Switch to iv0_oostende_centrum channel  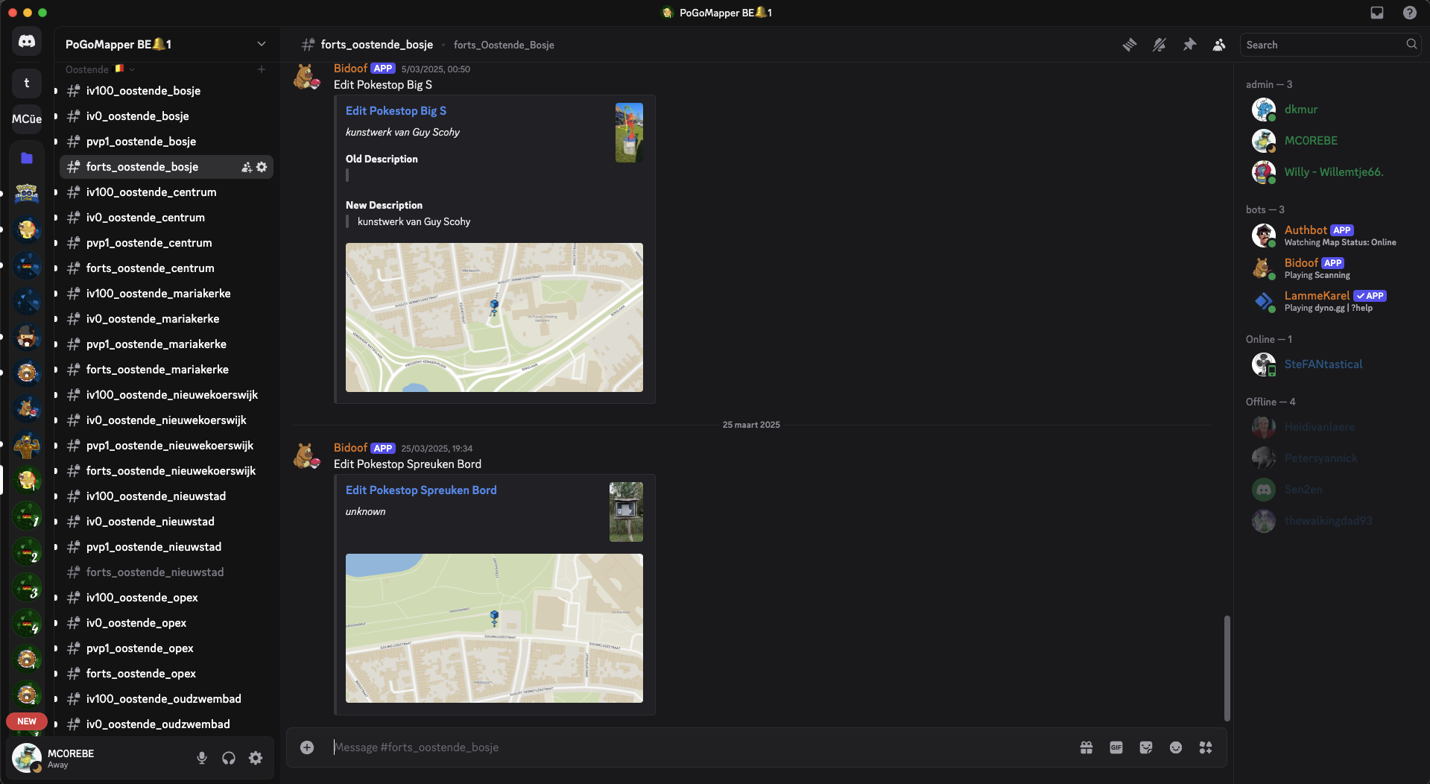coord(166,218)
